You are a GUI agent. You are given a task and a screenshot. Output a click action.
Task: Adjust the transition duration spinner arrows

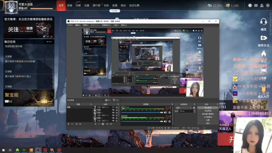pyautogui.click(x=194, y=111)
